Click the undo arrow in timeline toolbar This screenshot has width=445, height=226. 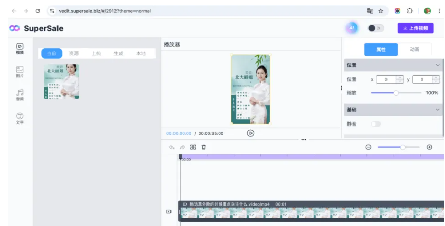click(171, 147)
